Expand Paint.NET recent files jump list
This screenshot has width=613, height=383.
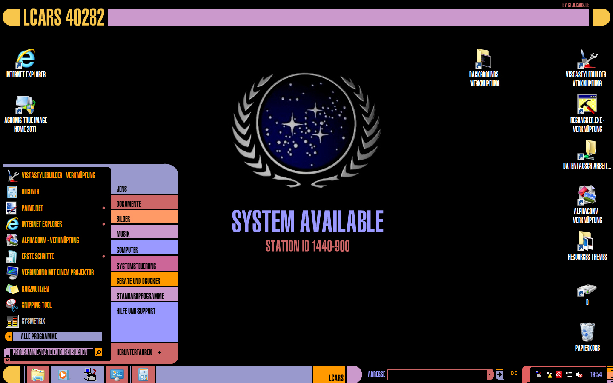click(x=103, y=208)
